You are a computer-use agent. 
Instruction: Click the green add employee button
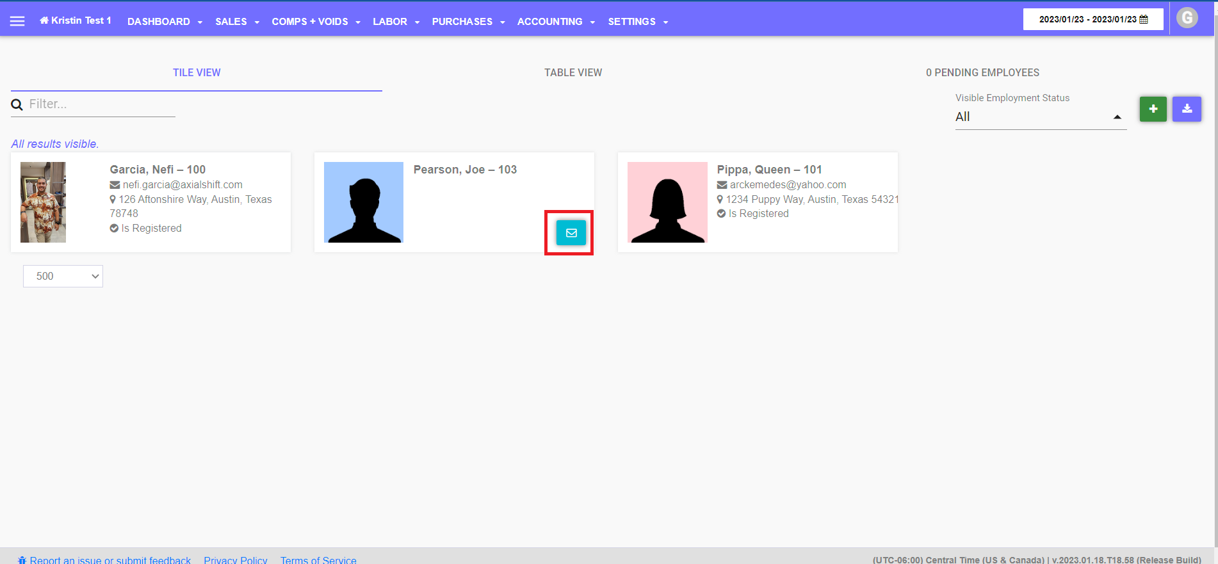pos(1153,109)
